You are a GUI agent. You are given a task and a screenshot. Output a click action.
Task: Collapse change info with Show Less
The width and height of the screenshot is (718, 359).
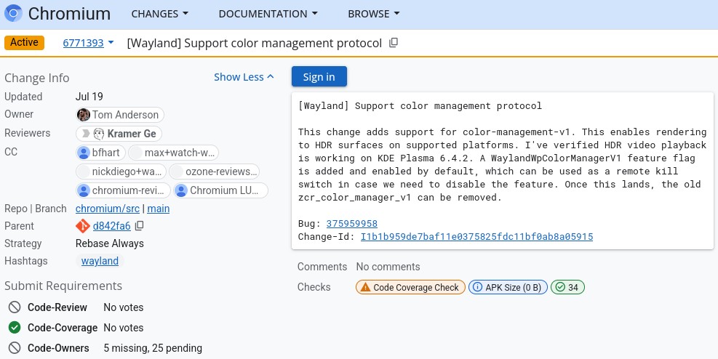(244, 77)
